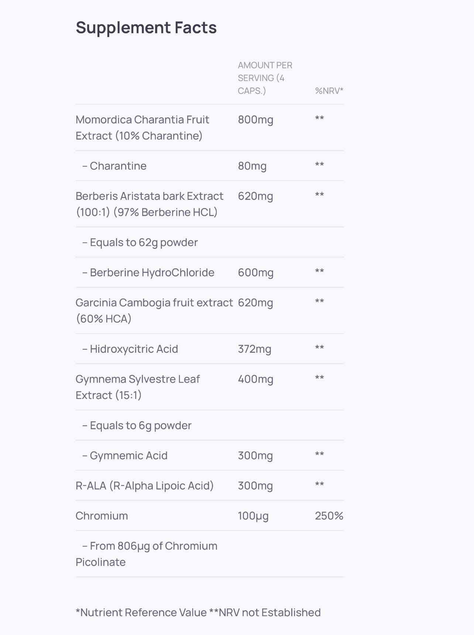Click the 80mg Charantine amount
Viewport: 474px width, 635px height.
coord(252,166)
